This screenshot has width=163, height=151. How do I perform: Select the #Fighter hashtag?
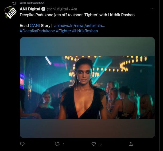click(x=63, y=31)
